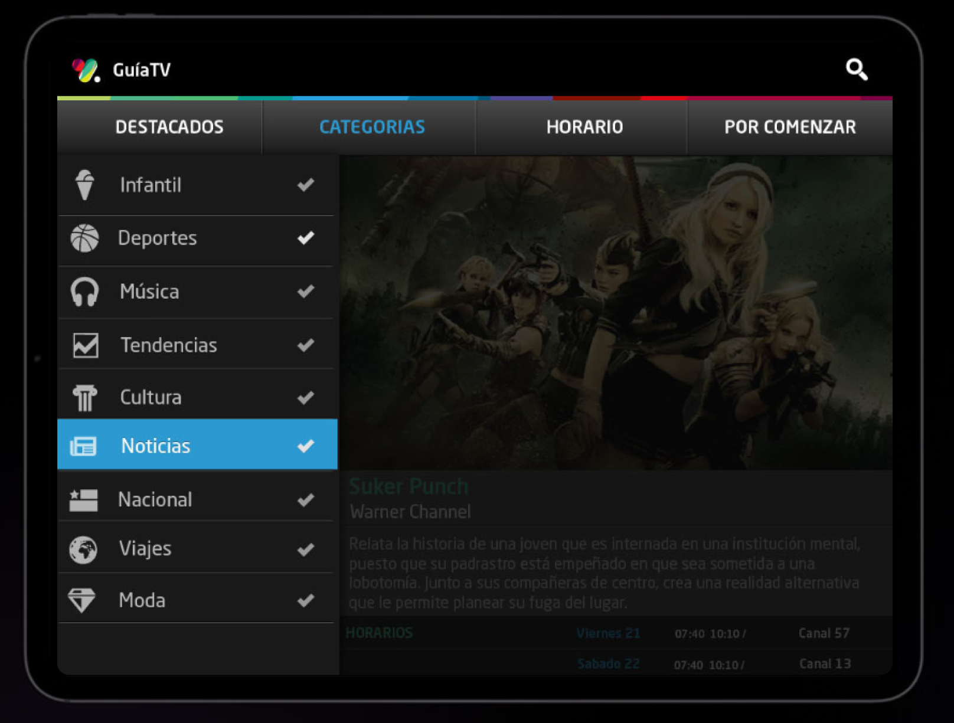Click the Nacional flag icon
The width and height of the screenshot is (954, 723).
(83, 500)
